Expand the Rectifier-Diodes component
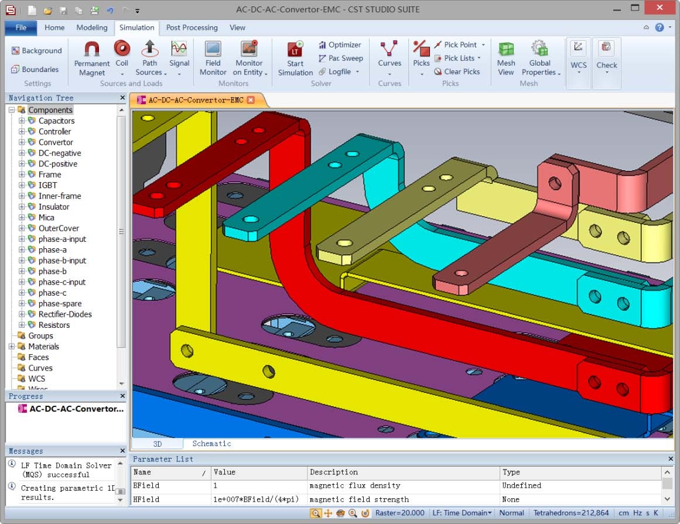The image size is (680, 524). [x=22, y=314]
